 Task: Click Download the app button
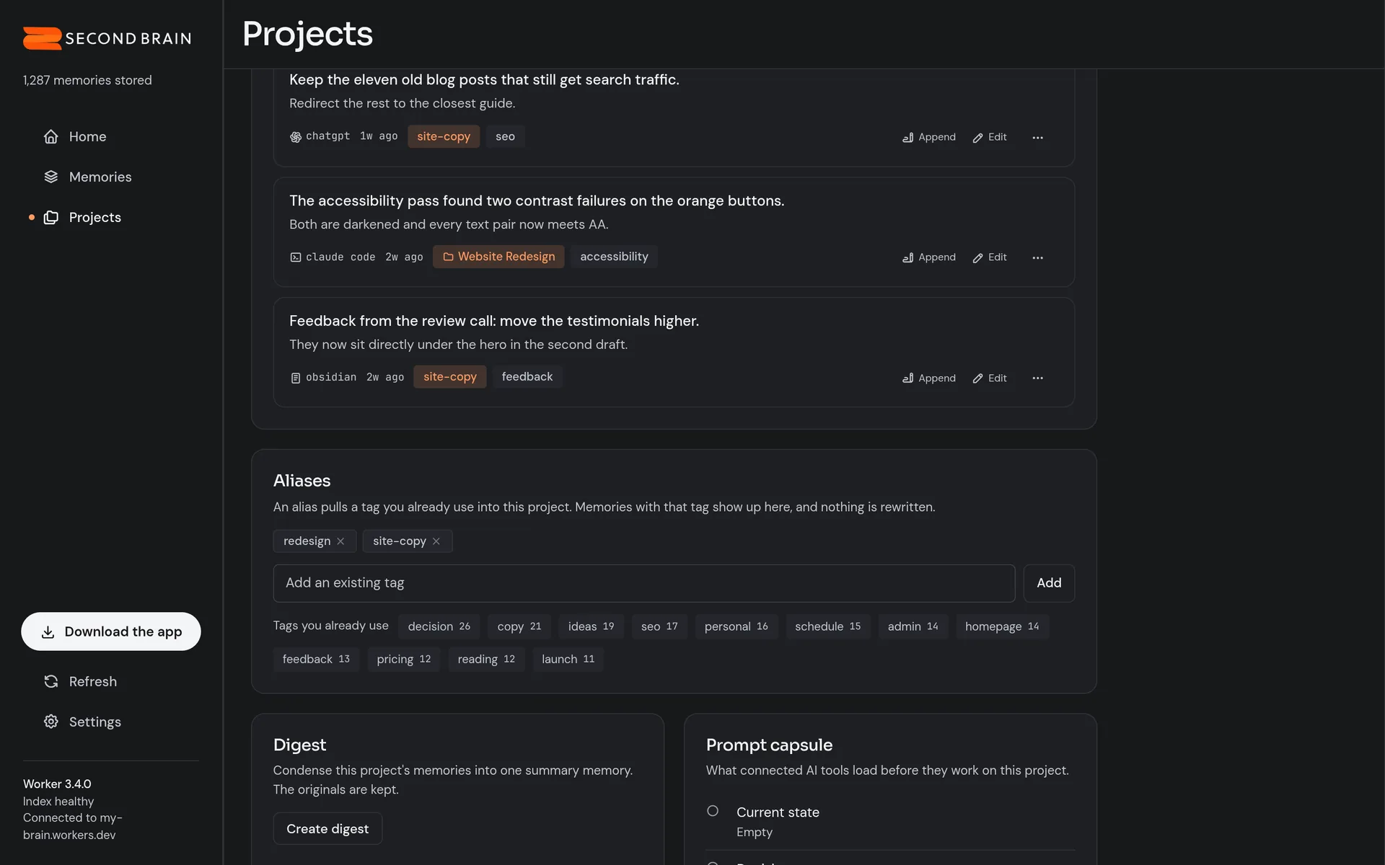coord(111,631)
